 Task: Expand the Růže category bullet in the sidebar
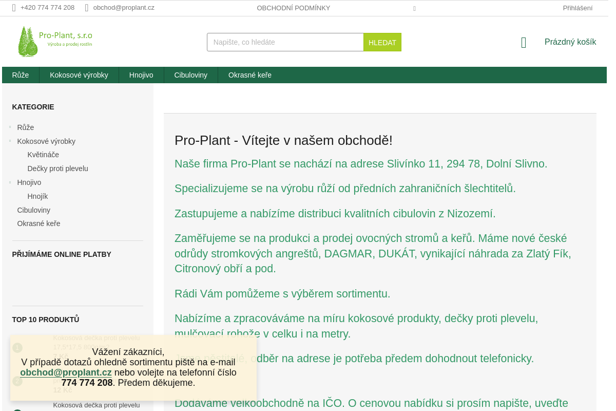point(10,126)
